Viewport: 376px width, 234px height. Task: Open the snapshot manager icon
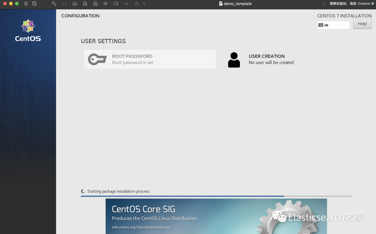34,3
